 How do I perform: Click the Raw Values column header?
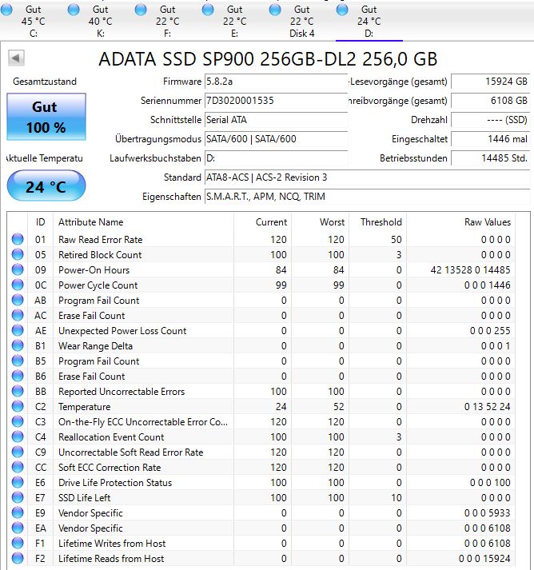pos(460,222)
